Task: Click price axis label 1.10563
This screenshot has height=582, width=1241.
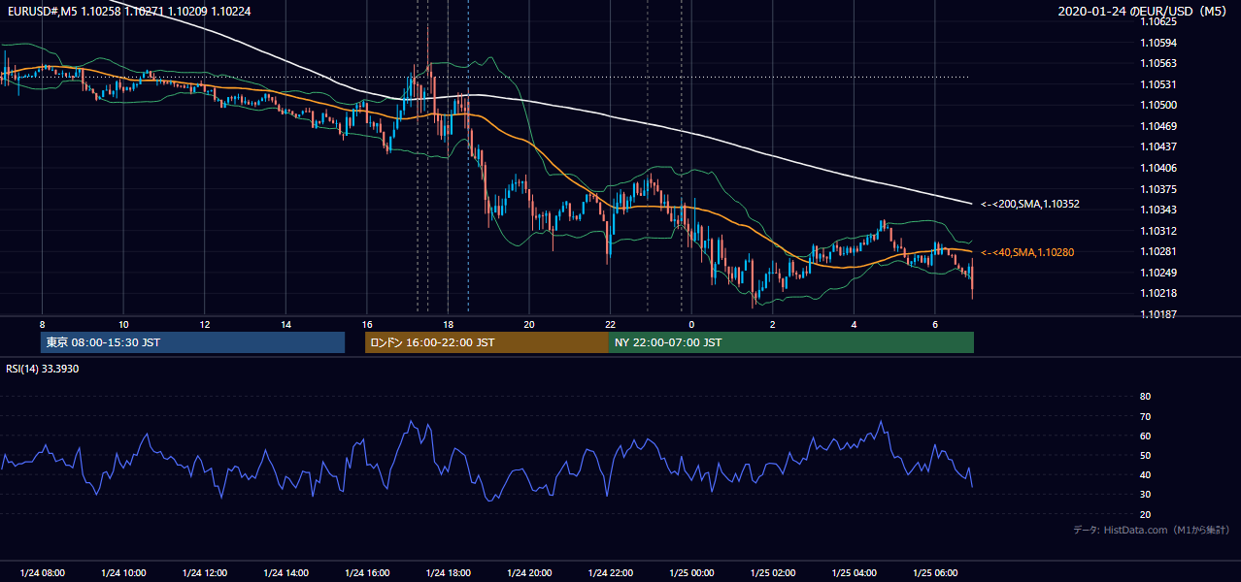Action: [1157, 64]
